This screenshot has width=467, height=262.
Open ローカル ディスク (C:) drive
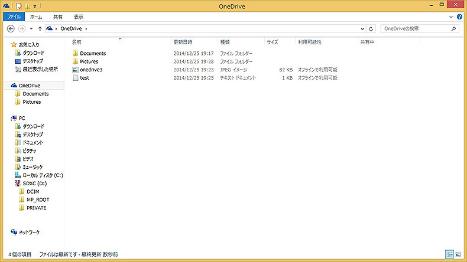(43, 175)
